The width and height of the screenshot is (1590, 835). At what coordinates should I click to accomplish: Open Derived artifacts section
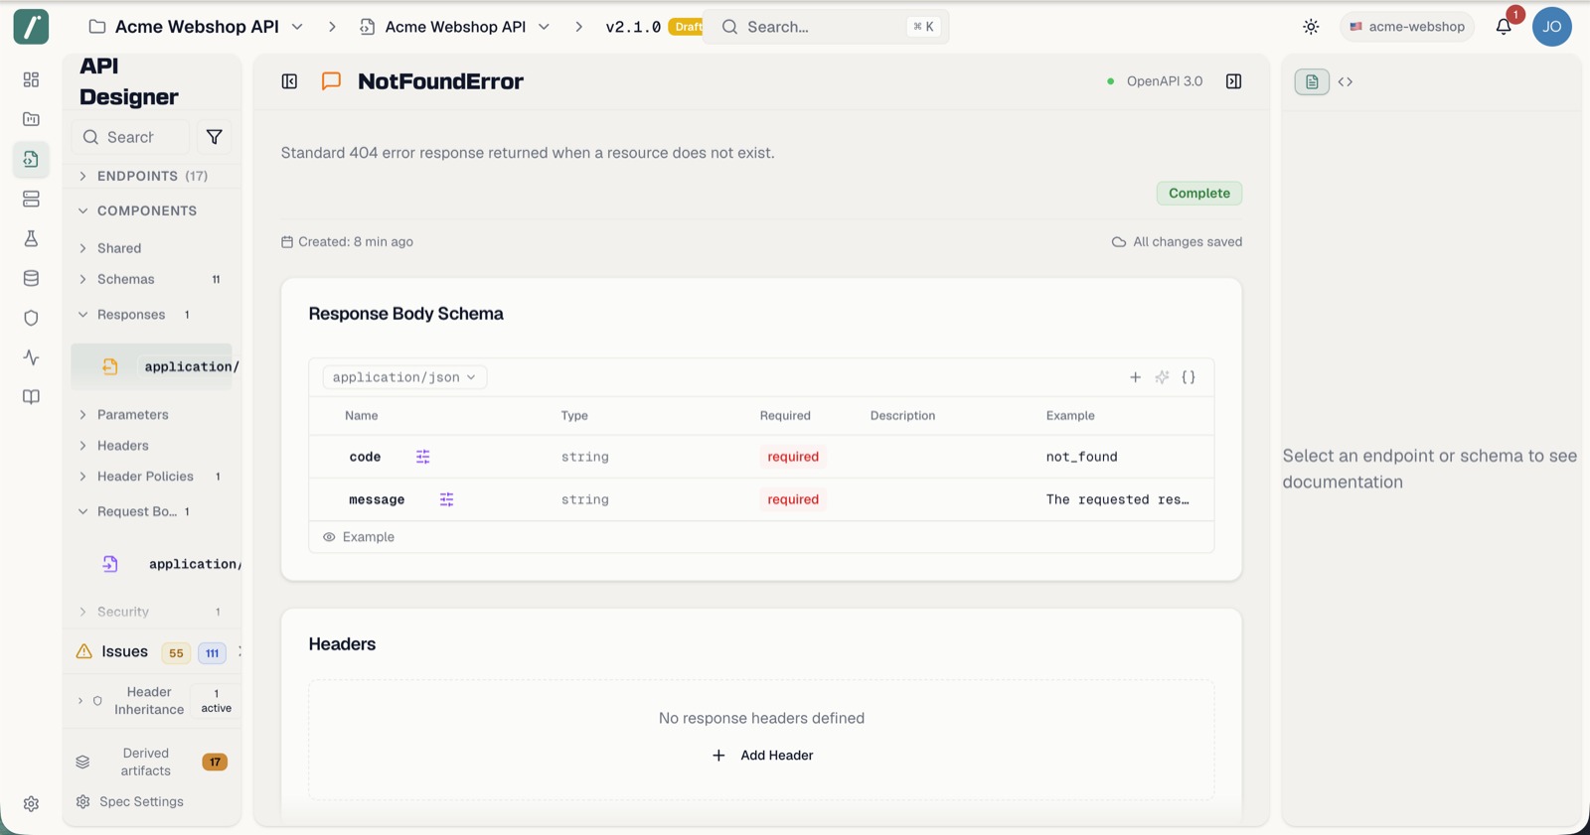point(152,763)
